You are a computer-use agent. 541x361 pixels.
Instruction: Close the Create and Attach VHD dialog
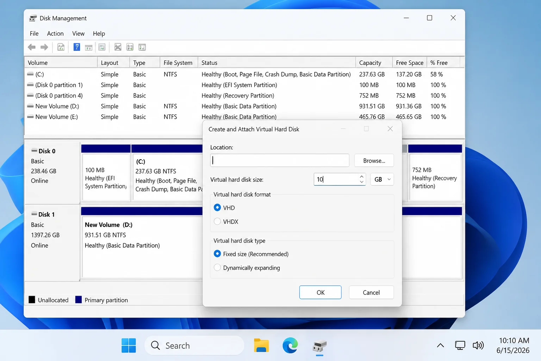(x=390, y=129)
